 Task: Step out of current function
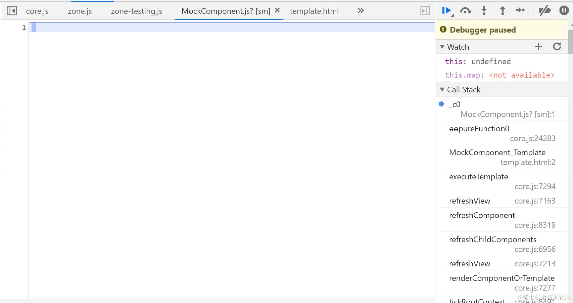tap(503, 11)
